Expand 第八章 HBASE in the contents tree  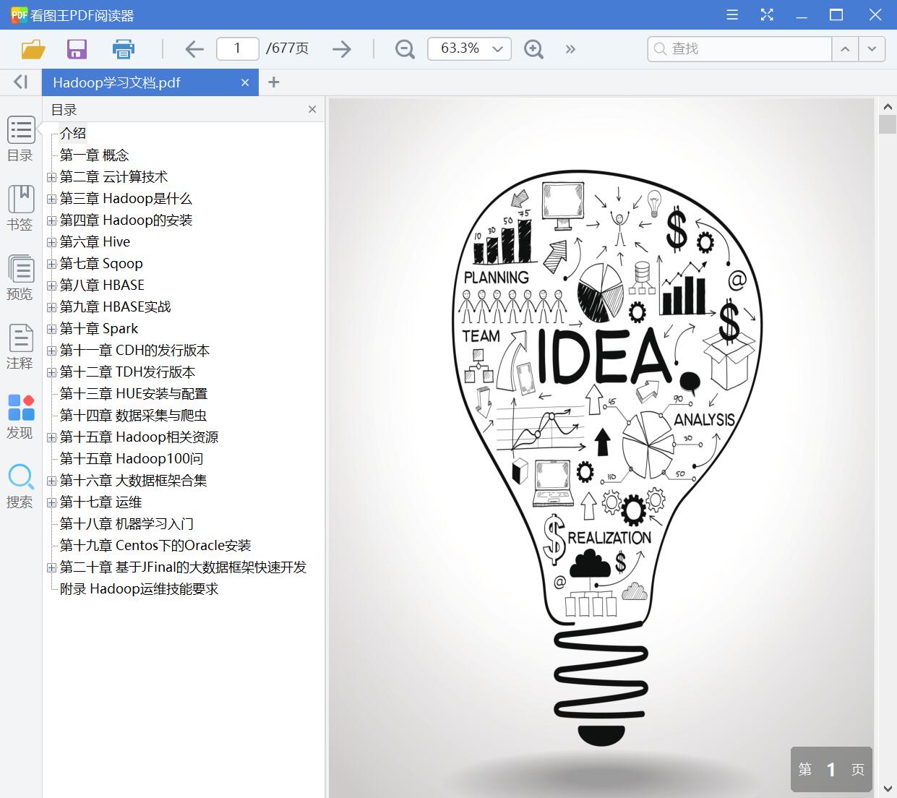(x=51, y=285)
